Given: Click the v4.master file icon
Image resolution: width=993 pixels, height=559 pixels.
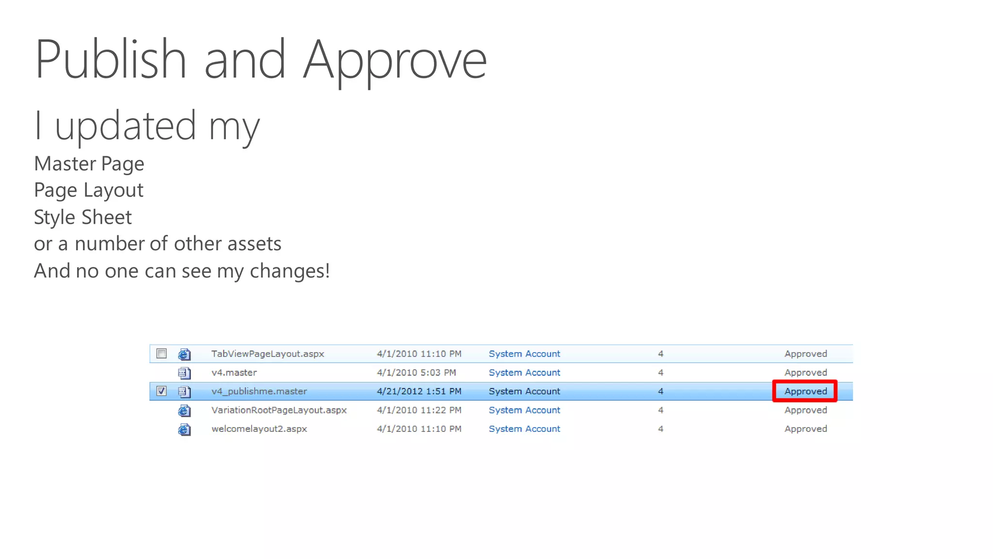Looking at the screenshot, I should pos(184,373).
